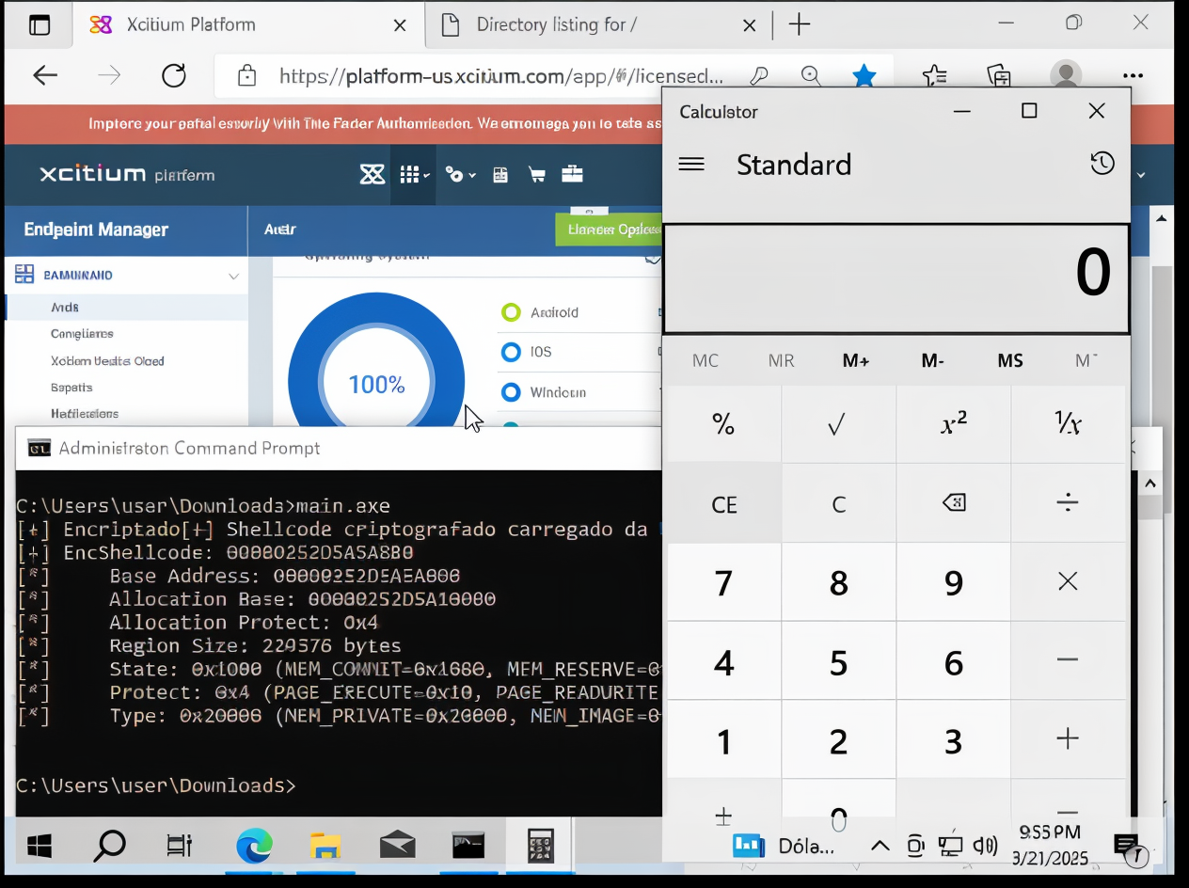
Task: Open Calculator history panel
Action: coord(1102,164)
